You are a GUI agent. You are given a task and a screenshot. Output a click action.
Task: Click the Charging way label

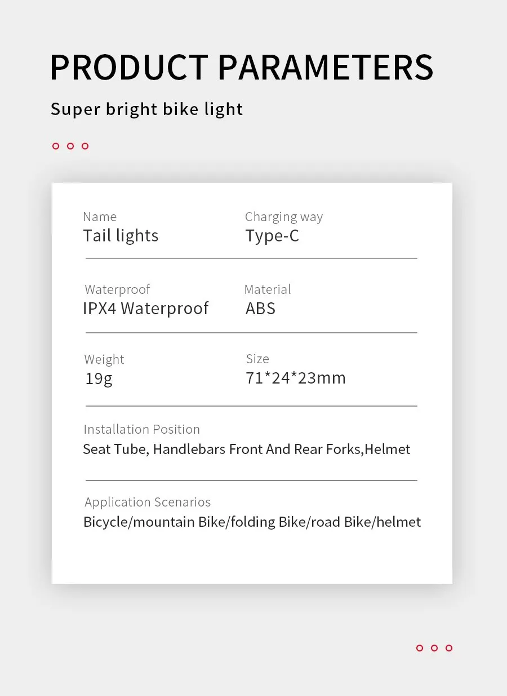coord(284,217)
